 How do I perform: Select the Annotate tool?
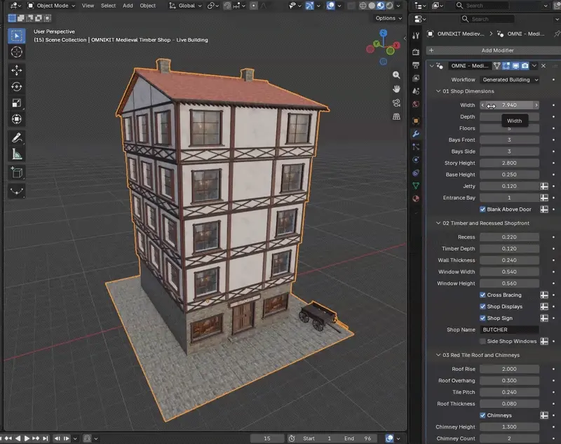[x=16, y=137]
